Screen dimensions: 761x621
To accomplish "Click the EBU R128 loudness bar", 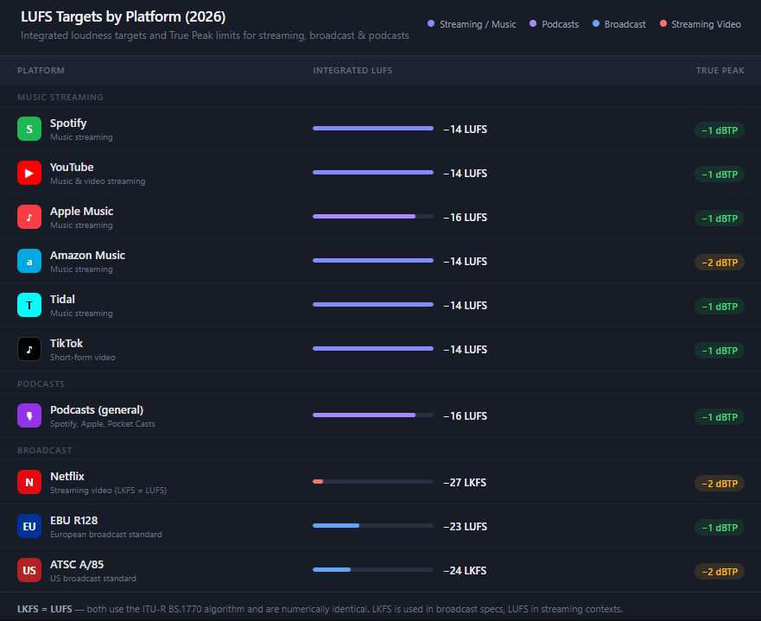I will pos(373,526).
